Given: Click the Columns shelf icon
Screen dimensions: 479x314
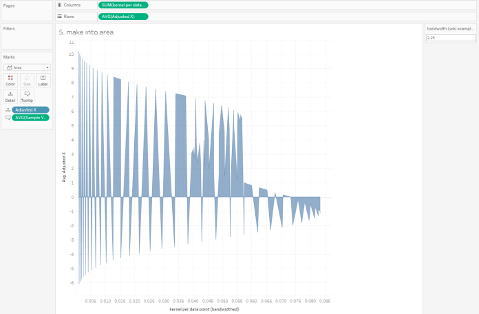Looking at the screenshot, I should (x=60, y=5).
